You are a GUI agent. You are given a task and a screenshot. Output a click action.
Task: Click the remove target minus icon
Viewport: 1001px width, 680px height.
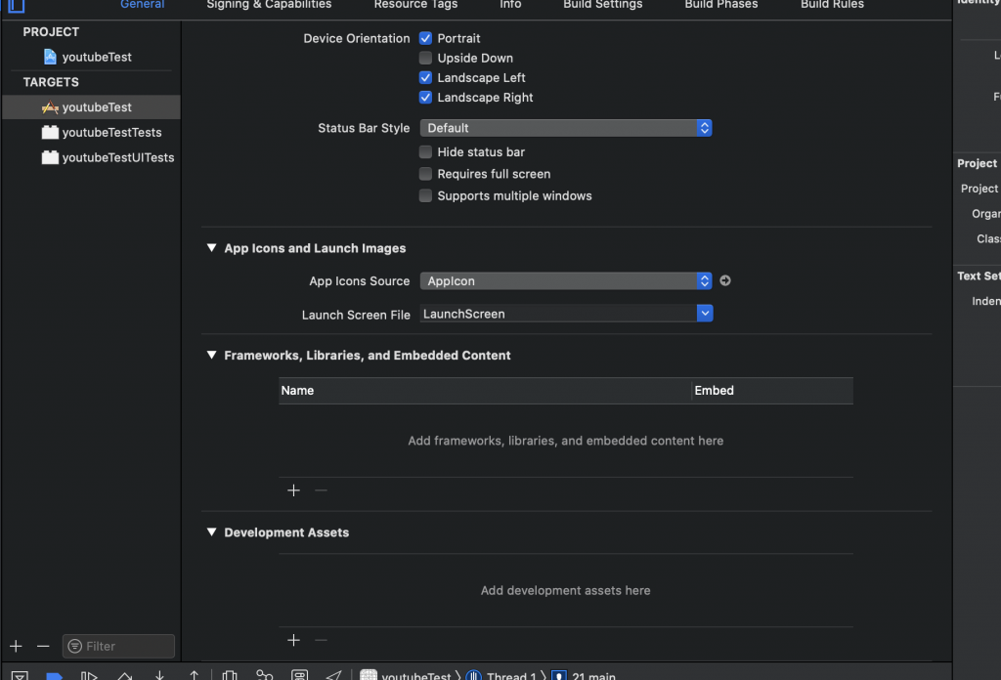click(43, 646)
